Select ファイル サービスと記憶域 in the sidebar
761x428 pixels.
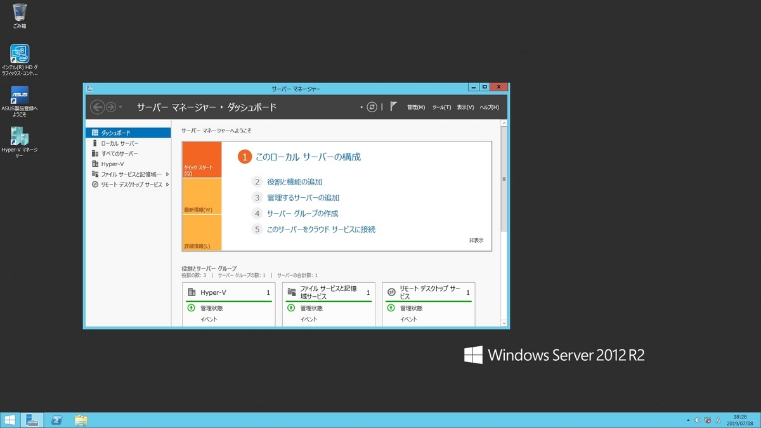(x=128, y=174)
